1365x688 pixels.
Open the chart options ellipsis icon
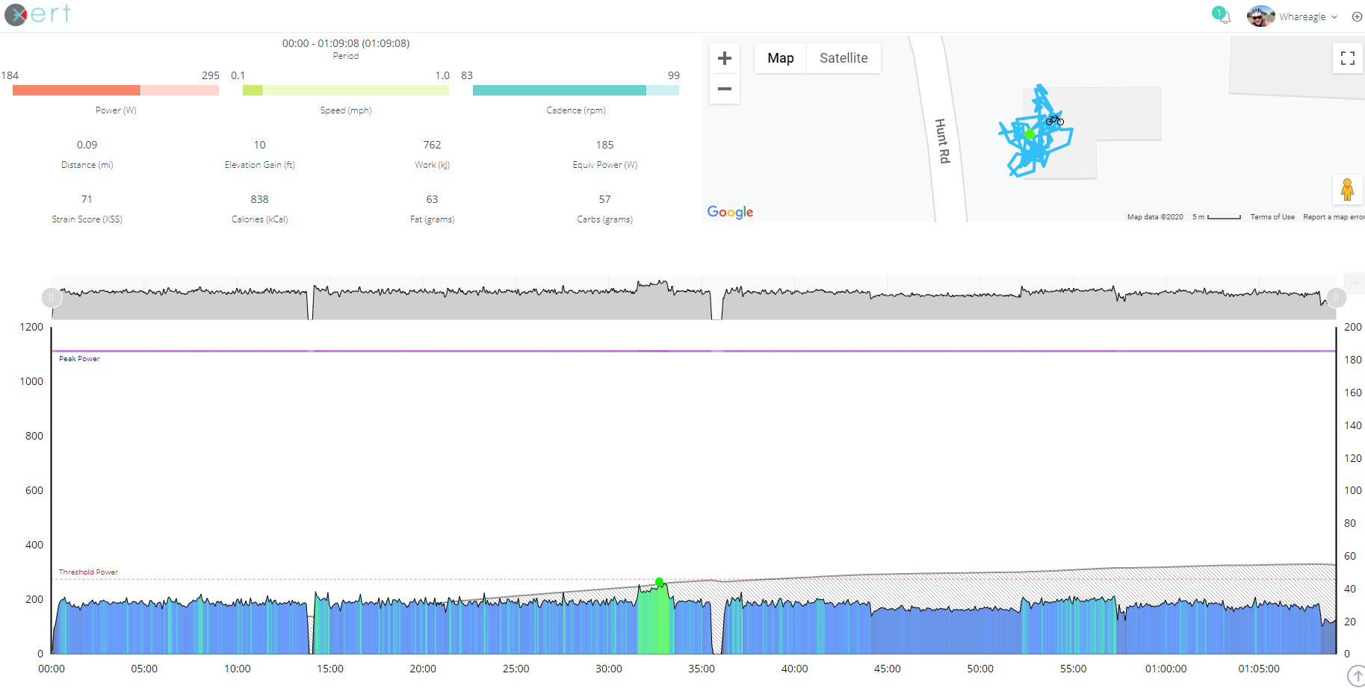click(x=1354, y=284)
